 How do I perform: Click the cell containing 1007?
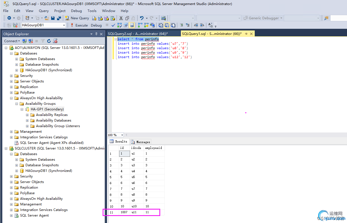coord(124,212)
